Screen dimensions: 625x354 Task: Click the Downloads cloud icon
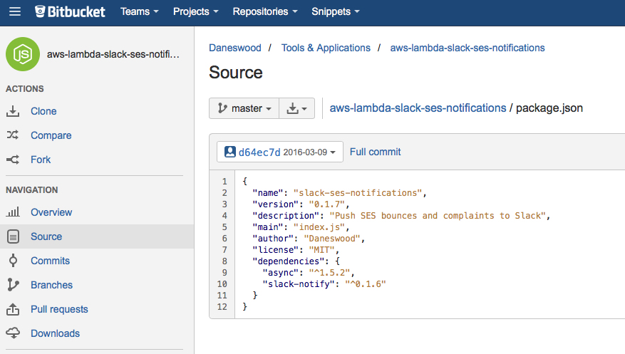click(x=13, y=333)
